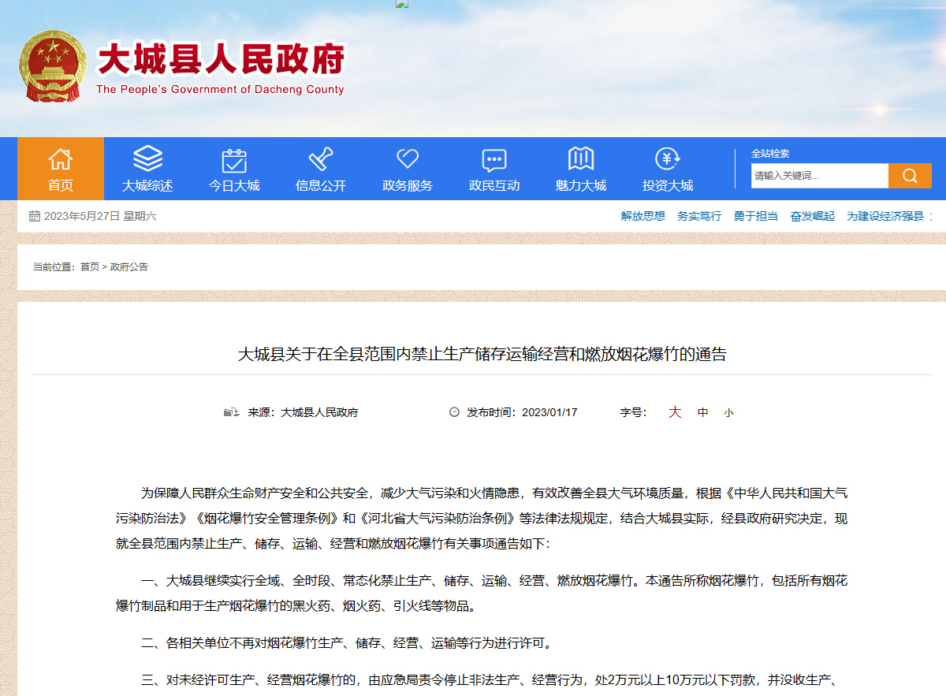Click the 大城县人民政府 site title
The width and height of the screenshot is (946, 696).
pos(221,60)
